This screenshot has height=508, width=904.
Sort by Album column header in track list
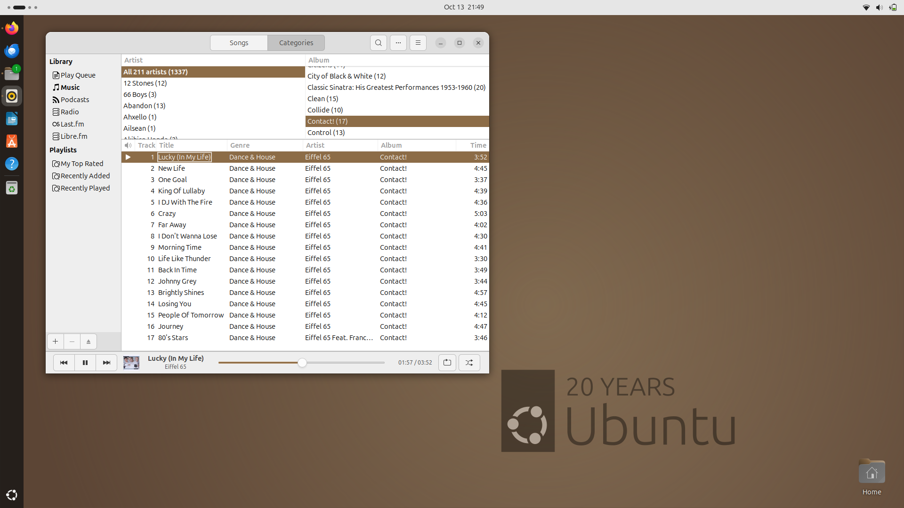tap(417, 145)
